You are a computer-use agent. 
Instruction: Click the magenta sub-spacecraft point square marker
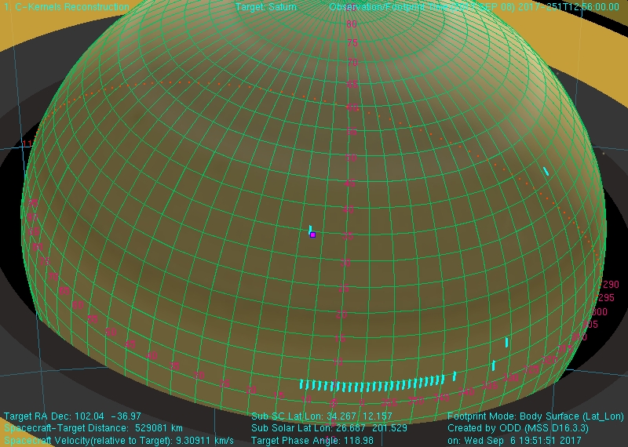312,235
